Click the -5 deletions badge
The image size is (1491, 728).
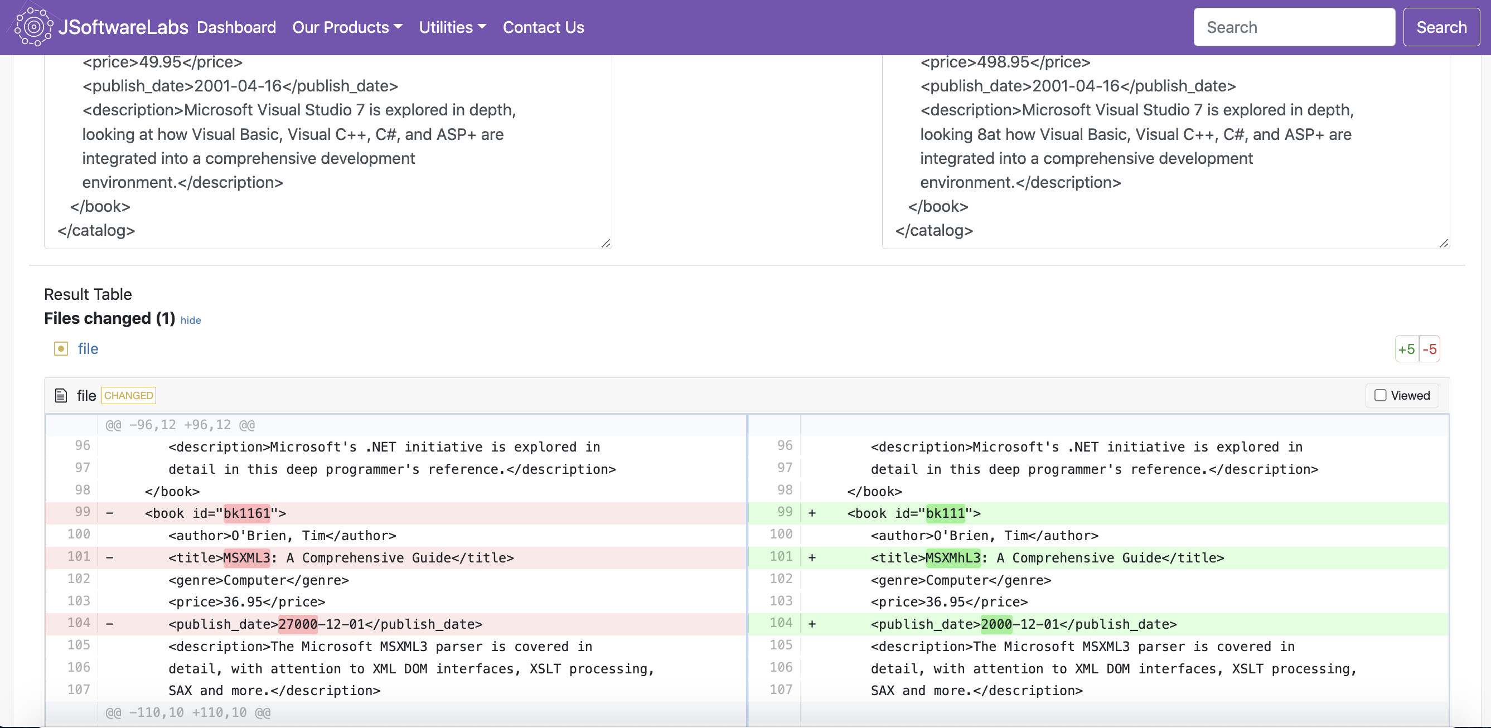(x=1429, y=349)
